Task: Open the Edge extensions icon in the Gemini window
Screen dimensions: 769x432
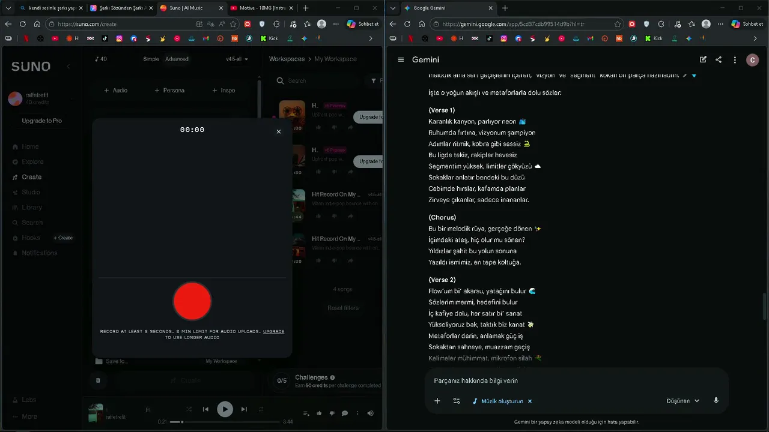Action: (x=661, y=24)
